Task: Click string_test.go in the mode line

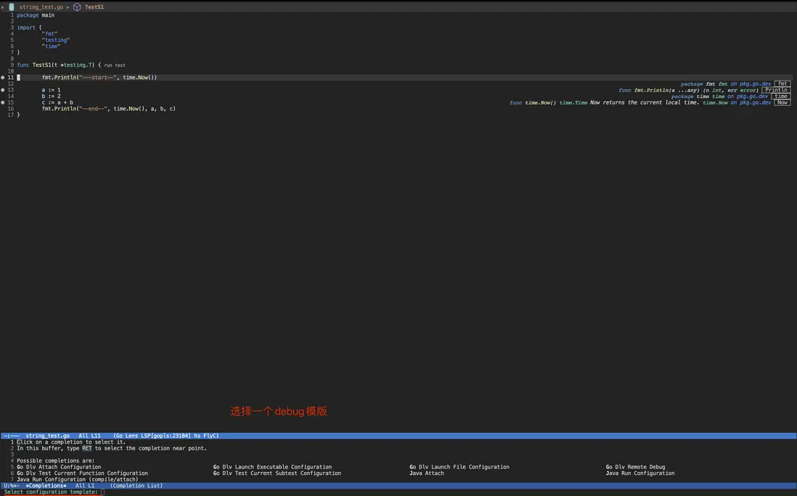Action: [47, 436]
